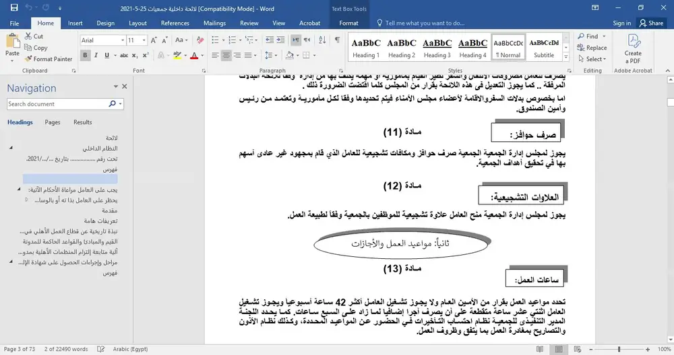674x355 pixels.
Task: Copy the selection via the Copy button
Action: [36, 48]
